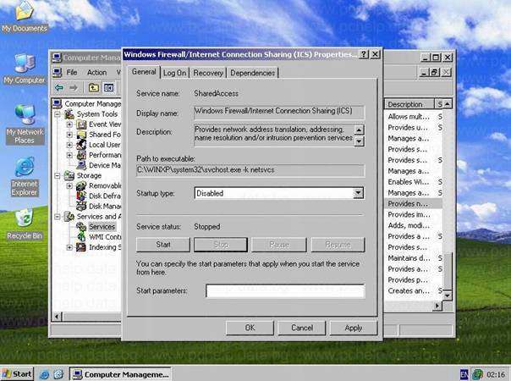This screenshot has width=511, height=381.
Task: Click the question mark Help button in Properties title bar
Action: point(363,54)
